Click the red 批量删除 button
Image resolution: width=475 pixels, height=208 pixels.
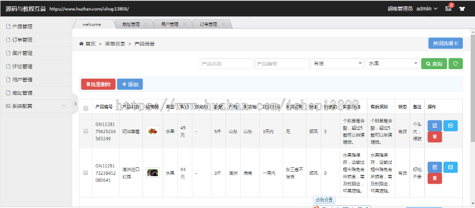point(98,84)
